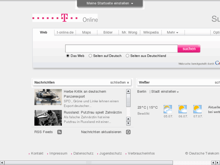220x165 pixels.
Task: Open the Kontakt footer link
Action: tap(37, 153)
